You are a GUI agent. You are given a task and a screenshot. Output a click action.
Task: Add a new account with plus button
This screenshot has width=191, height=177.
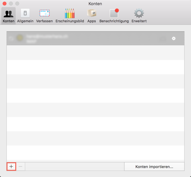click(x=11, y=167)
